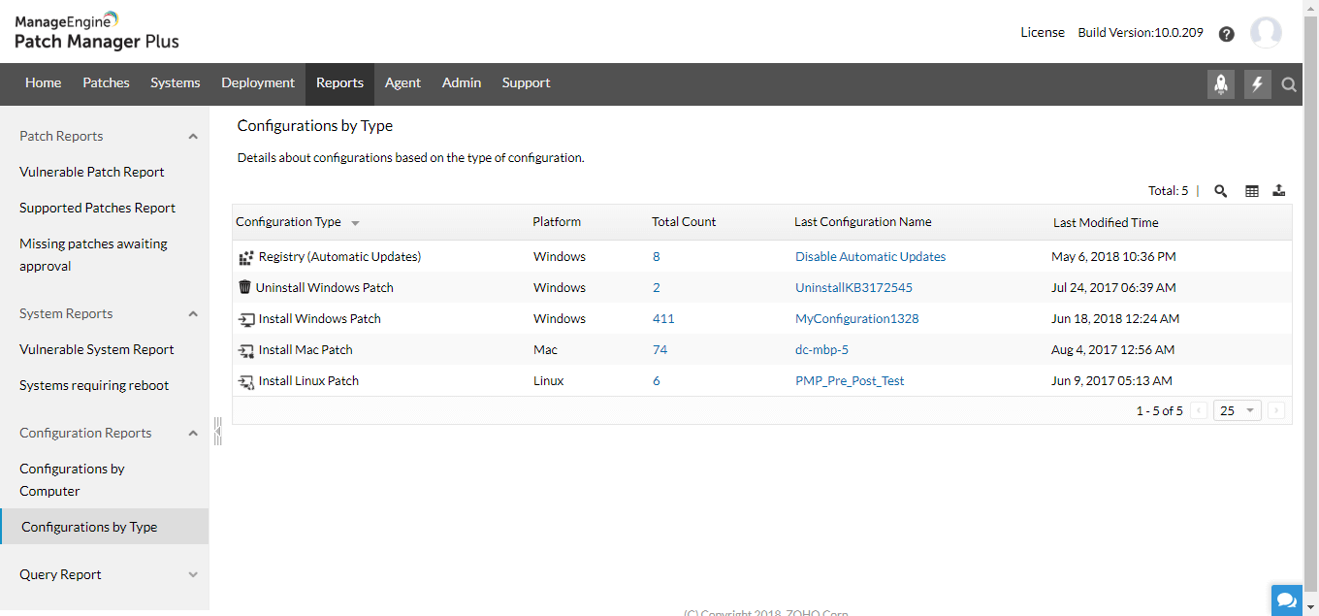Select Configurations by Computer report
Screen dimensions: 1319x616
(72, 480)
